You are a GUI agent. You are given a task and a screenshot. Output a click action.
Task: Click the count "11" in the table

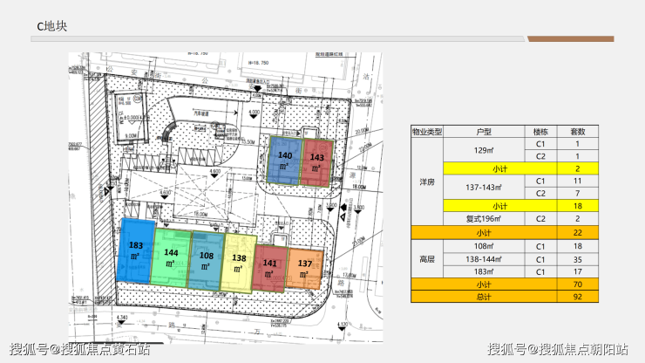click(578, 181)
